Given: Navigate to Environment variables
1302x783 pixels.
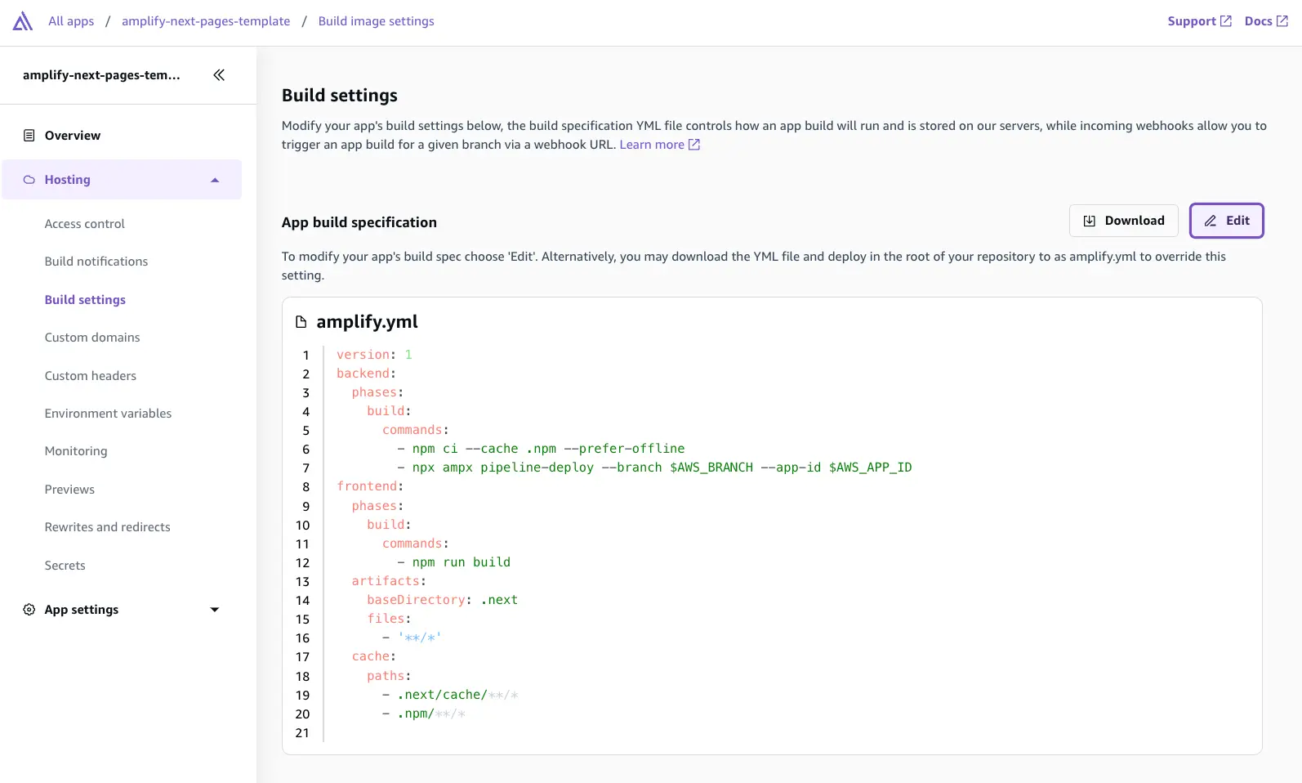Looking at the screenshot, I should point(109,414).
